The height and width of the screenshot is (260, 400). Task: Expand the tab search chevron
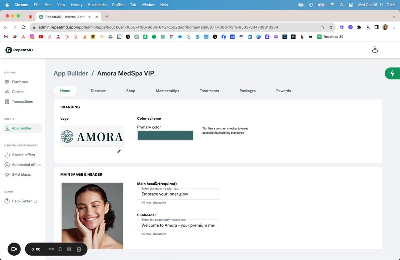394,17
